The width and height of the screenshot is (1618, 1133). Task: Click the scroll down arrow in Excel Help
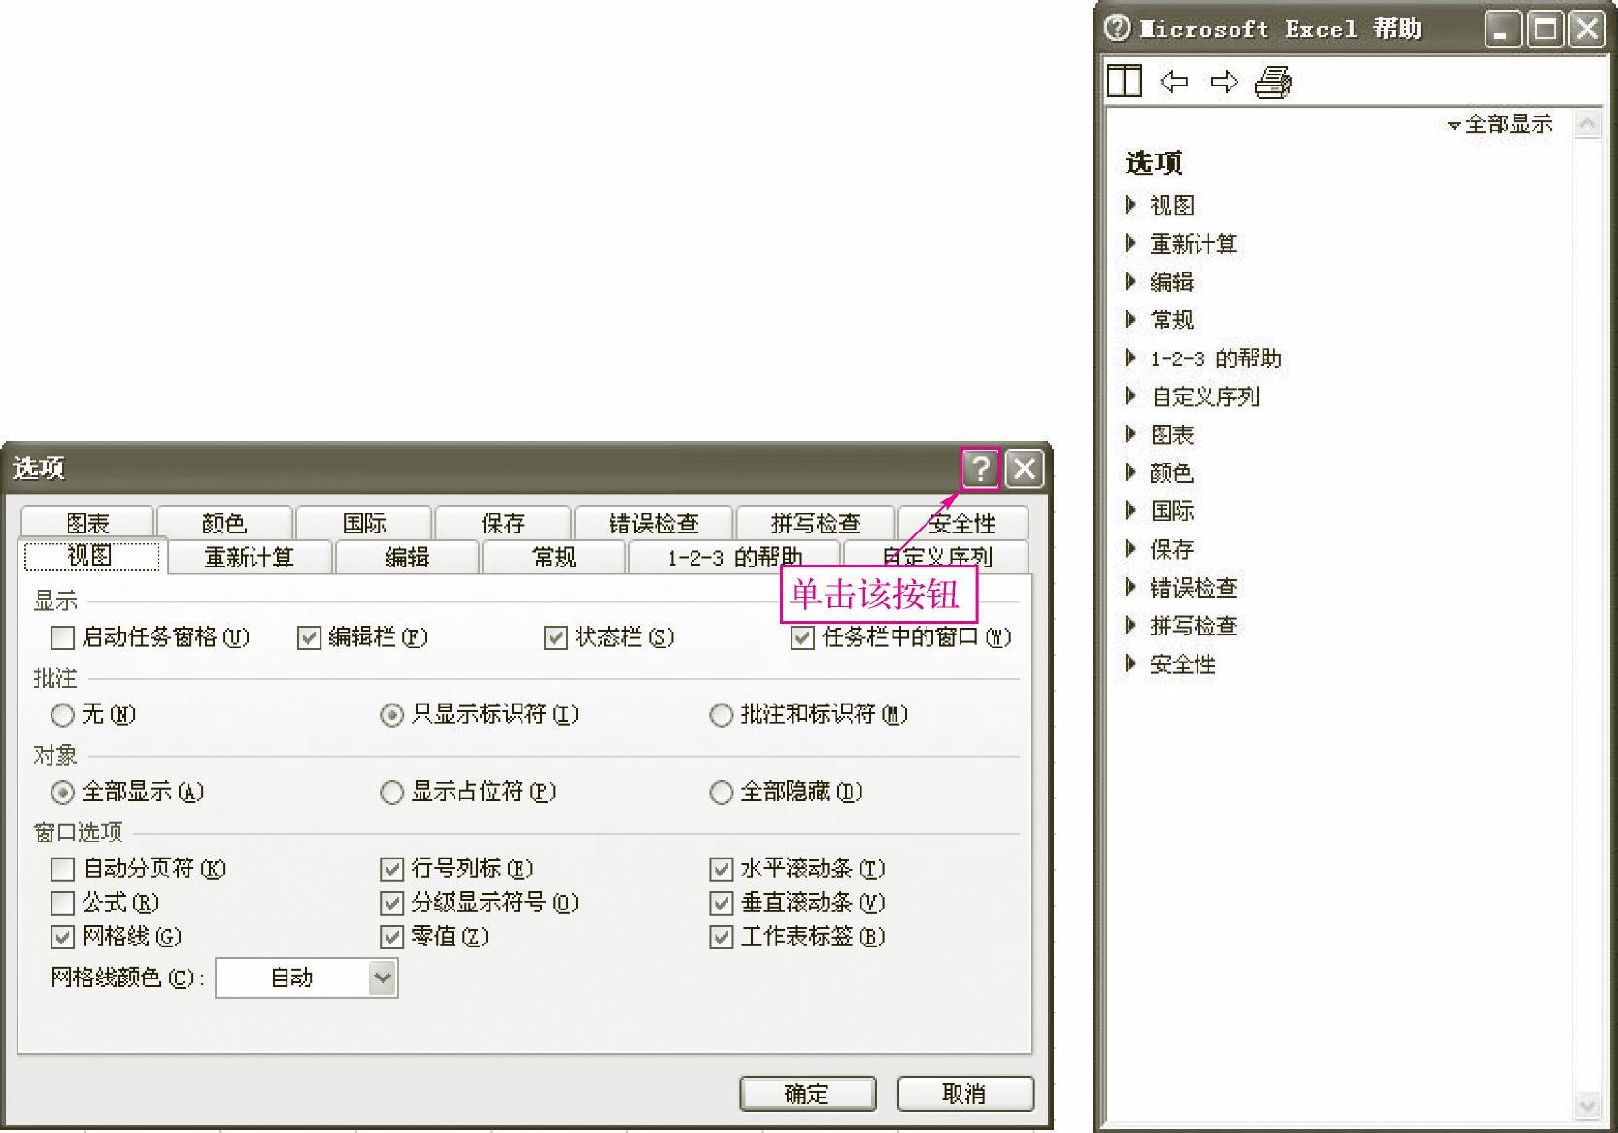pos(1587,1105)
